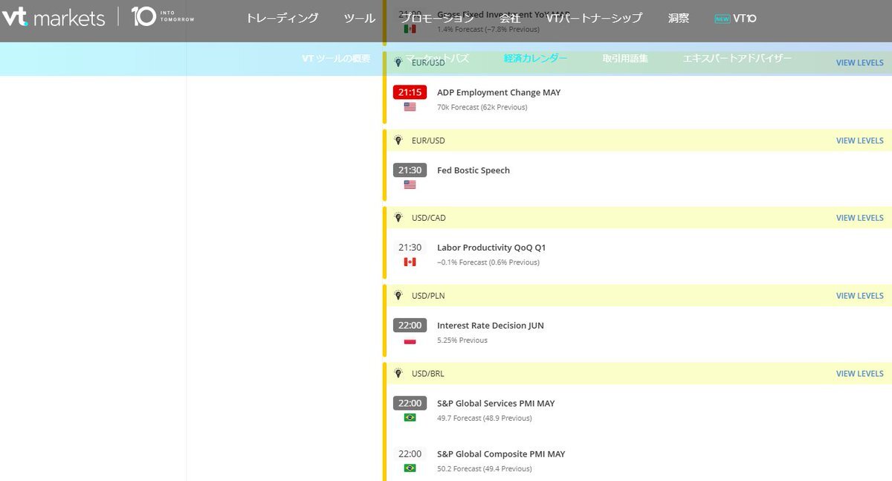This screenshot has height=481, width=892.
Task: Click the red 21:15 time badge
Action: click(x=410, y=92)
